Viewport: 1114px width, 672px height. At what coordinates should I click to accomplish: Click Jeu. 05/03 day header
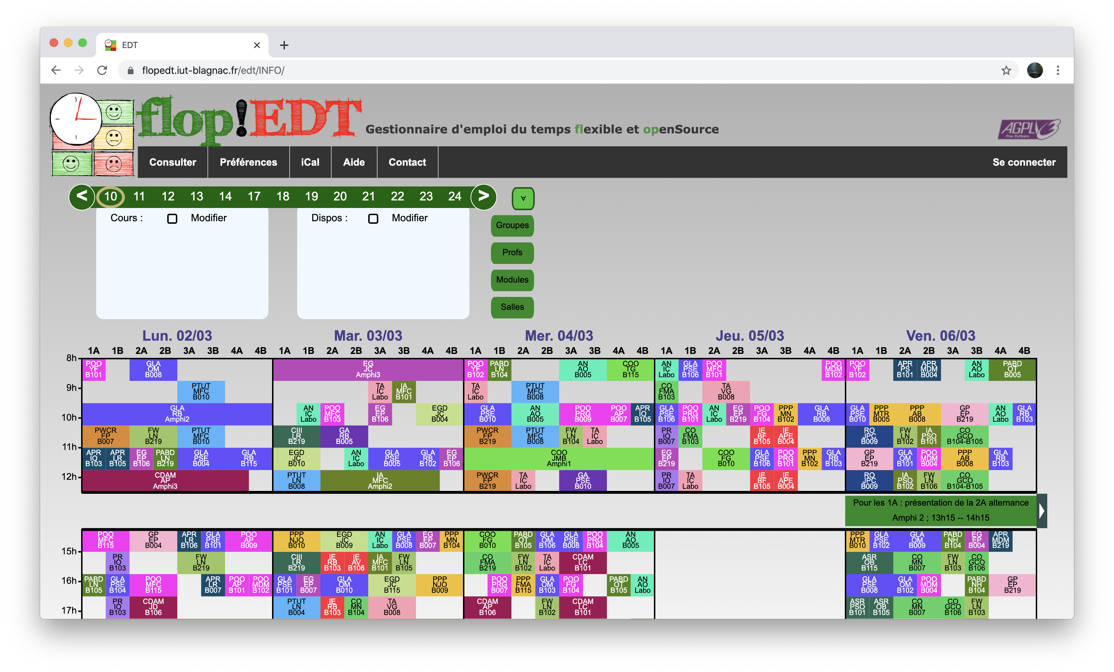750,336
